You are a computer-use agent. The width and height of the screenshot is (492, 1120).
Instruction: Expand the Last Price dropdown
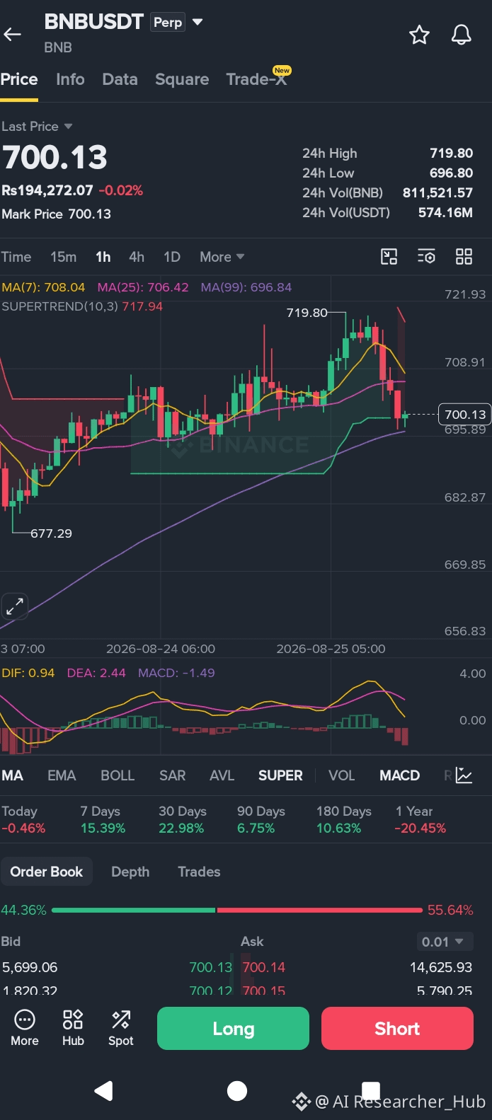click(37, 127)
